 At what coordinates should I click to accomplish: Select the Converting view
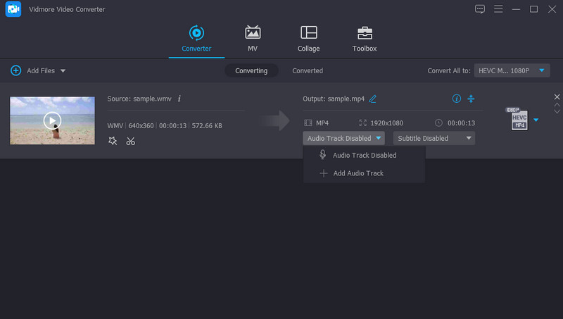(251, 70)
